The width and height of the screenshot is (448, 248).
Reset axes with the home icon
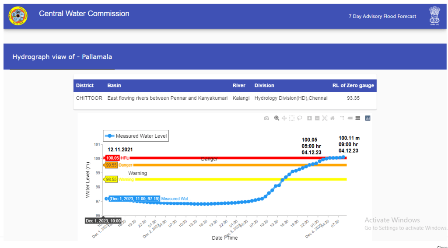pyautogui.click(x=332, y=118)
